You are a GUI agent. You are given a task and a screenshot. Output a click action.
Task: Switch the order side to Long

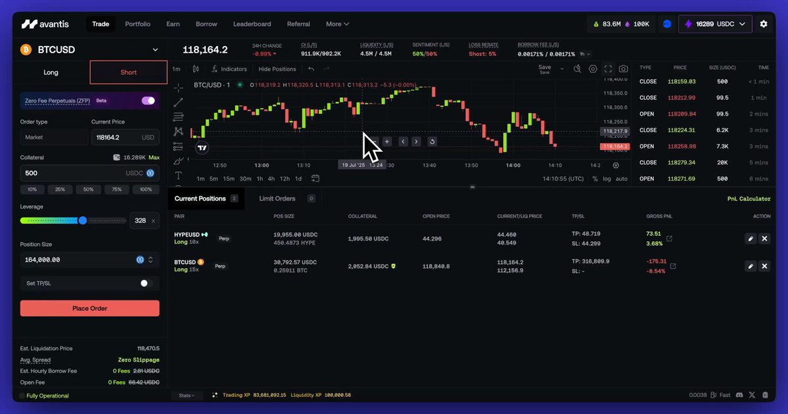tap(51, 72)
